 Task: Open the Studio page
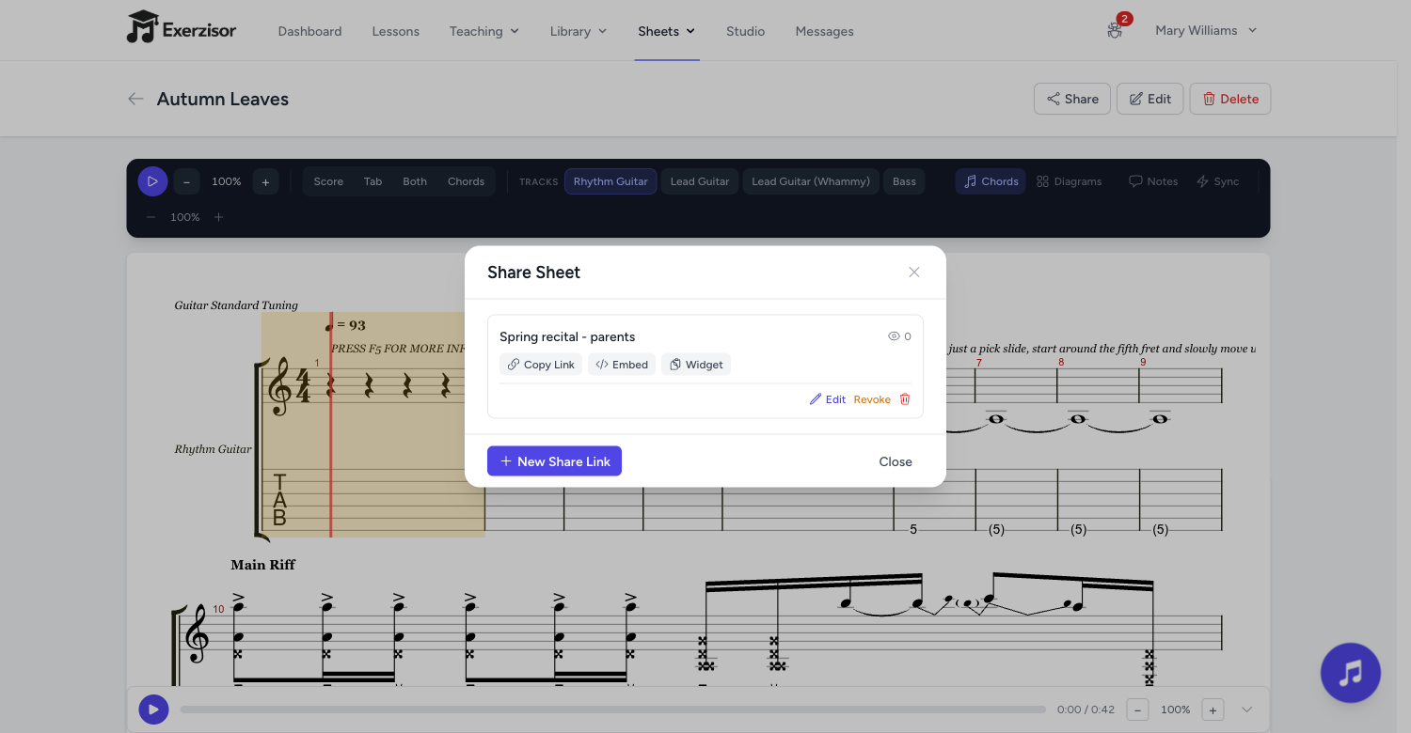pyautogui.click(x=745, y=31)
